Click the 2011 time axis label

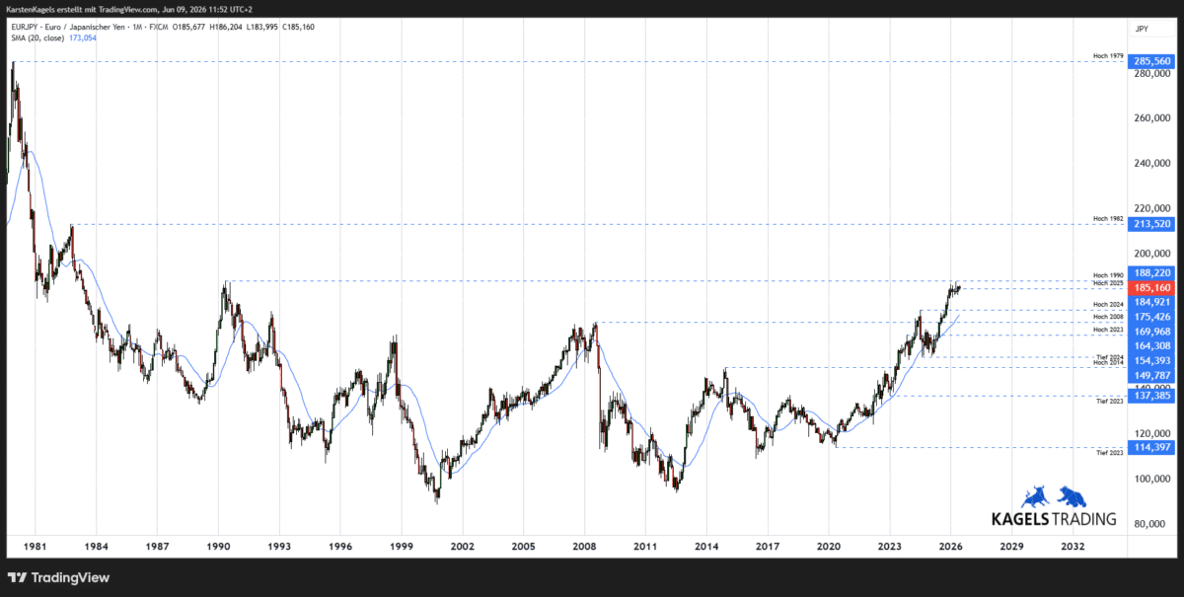(x=645, y=546)
